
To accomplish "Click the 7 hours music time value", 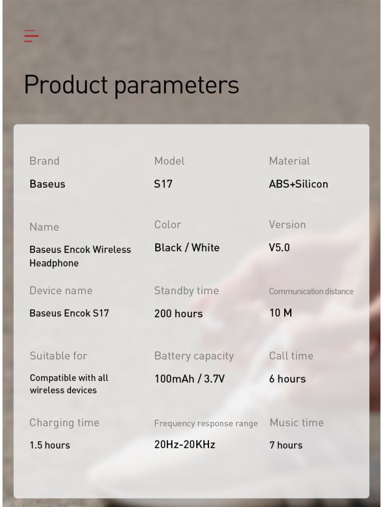I will (286, 445).
